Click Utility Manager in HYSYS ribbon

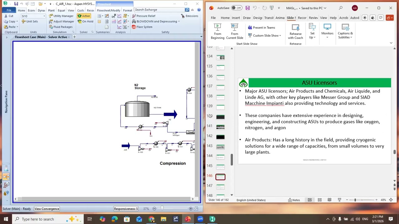61,16
